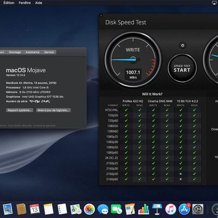Open Mail from the dock
The height and width of the screenshot is (218, 218).
pos(8,209)
